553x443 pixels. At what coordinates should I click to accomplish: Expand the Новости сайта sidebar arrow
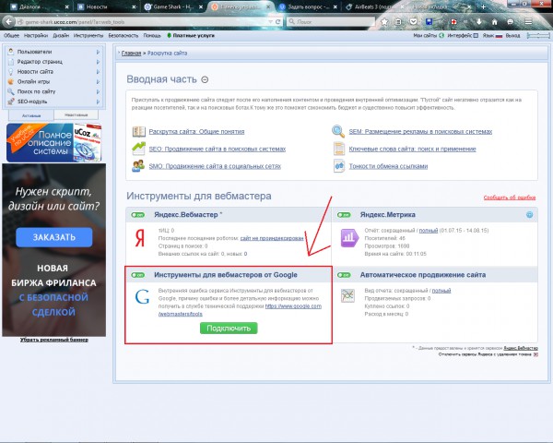(98, 72)
